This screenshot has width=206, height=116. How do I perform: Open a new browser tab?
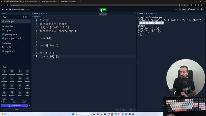81,2
